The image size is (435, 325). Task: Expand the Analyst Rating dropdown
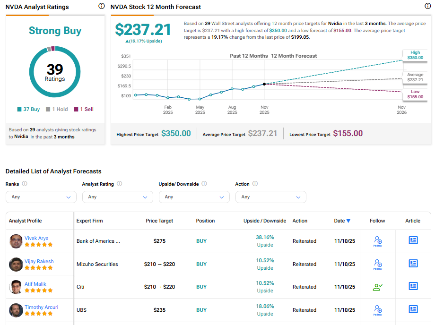[117, 197]
